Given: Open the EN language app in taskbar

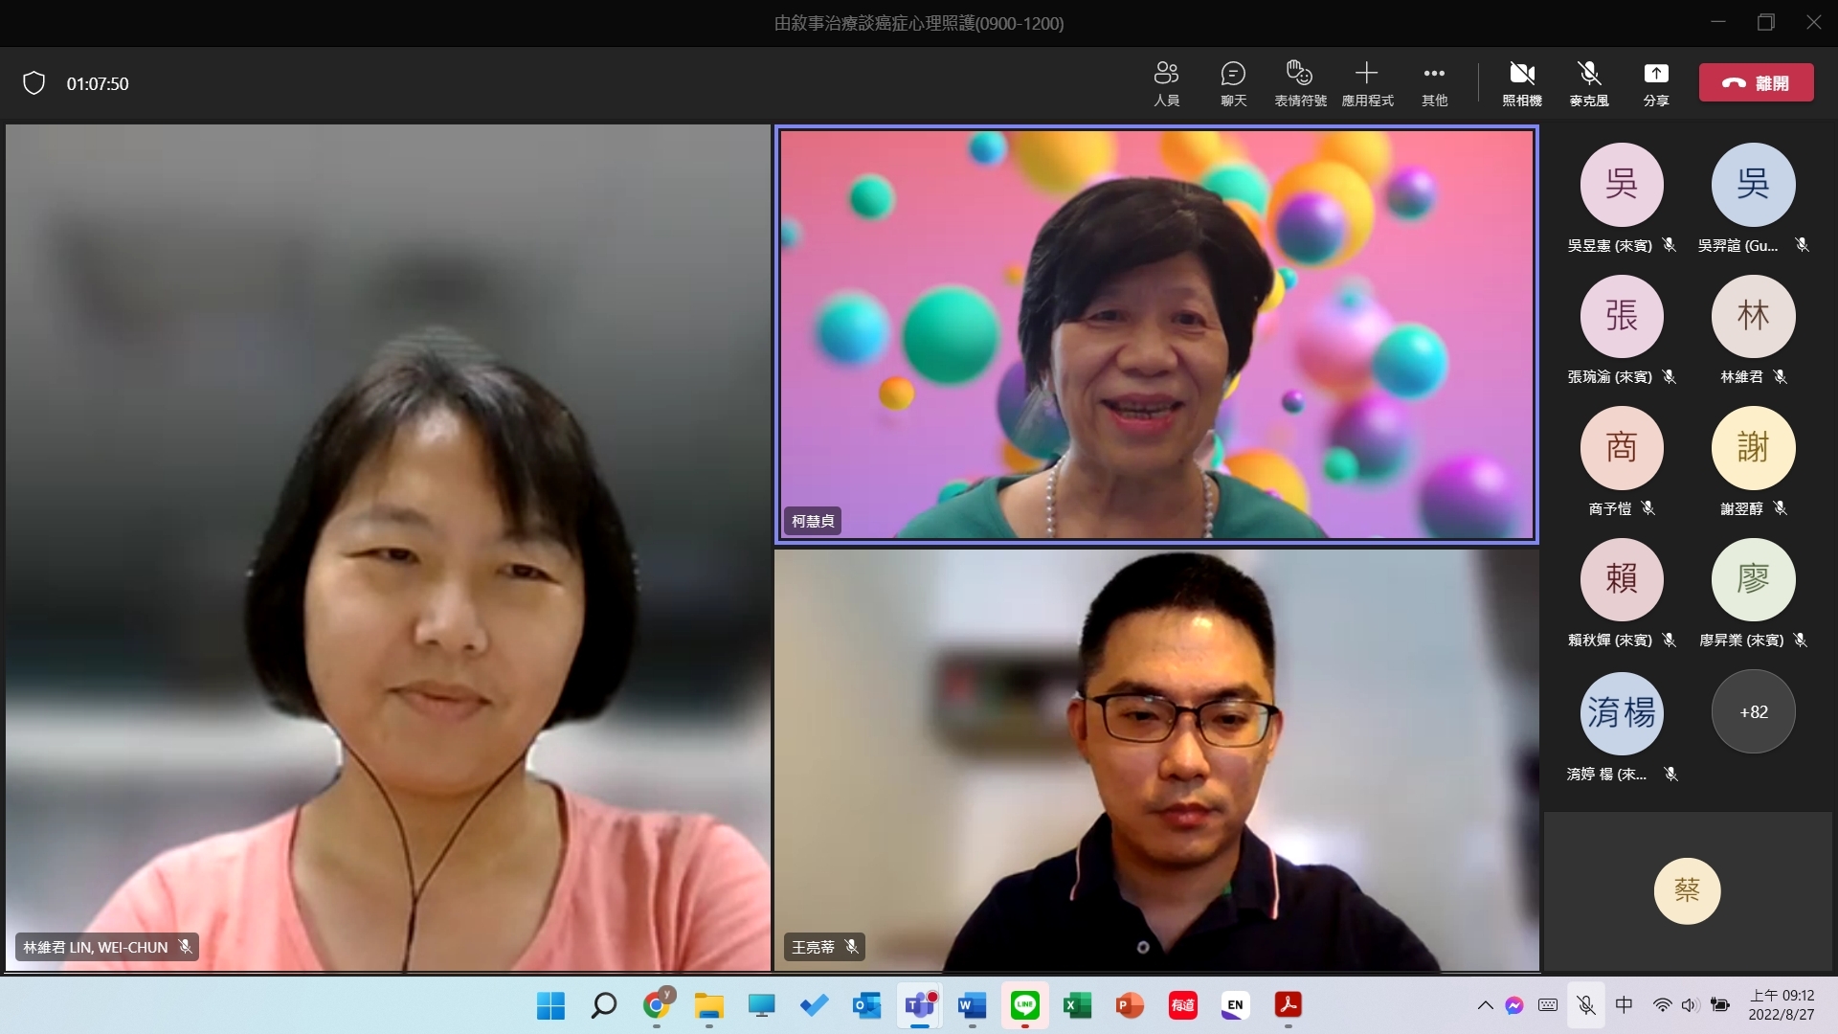Looking at the screenshot, I should pos(1236,1005).
